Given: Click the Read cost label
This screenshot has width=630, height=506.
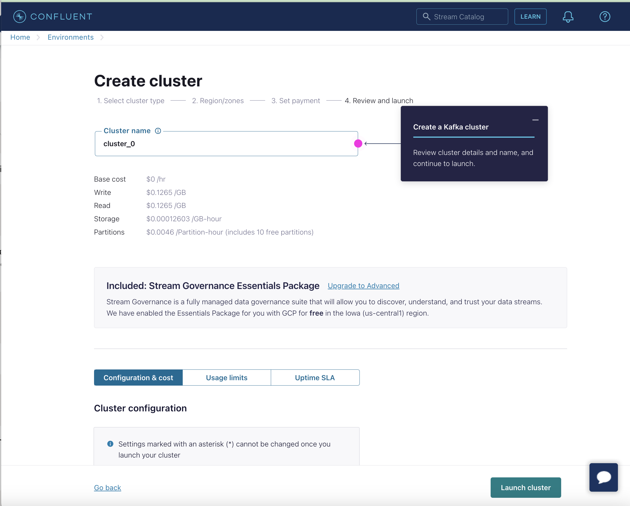Looking at the screenshot, I should (x=102, y=205).
